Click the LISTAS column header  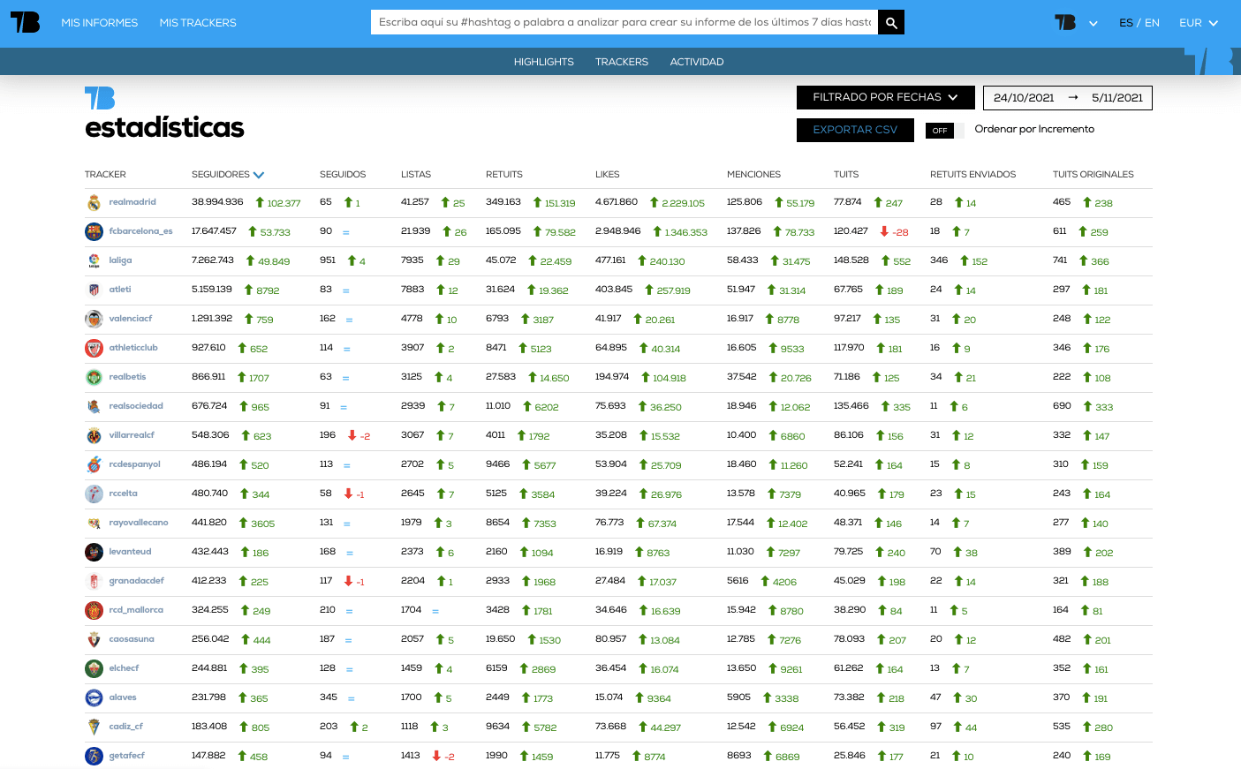416,175
